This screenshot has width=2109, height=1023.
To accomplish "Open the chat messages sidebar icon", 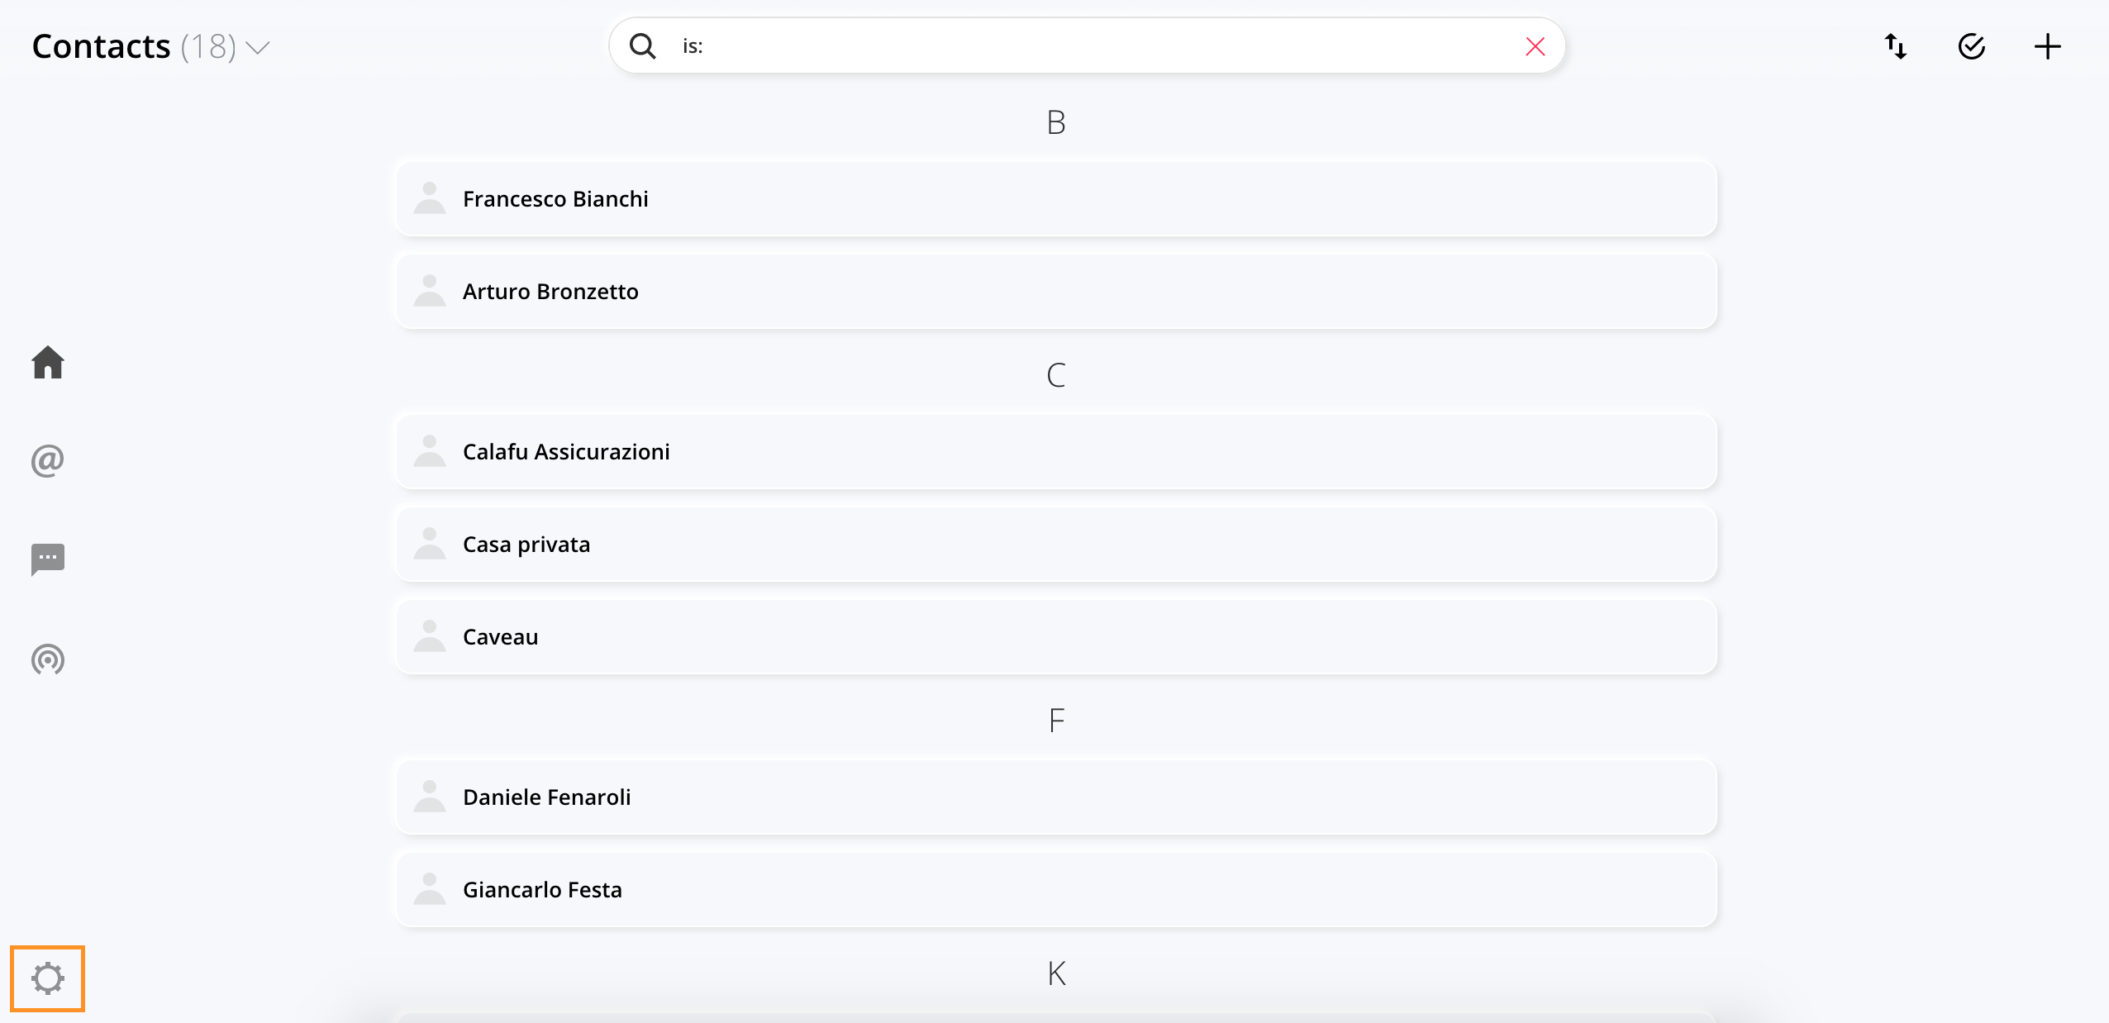I will [x=48, y=559].
